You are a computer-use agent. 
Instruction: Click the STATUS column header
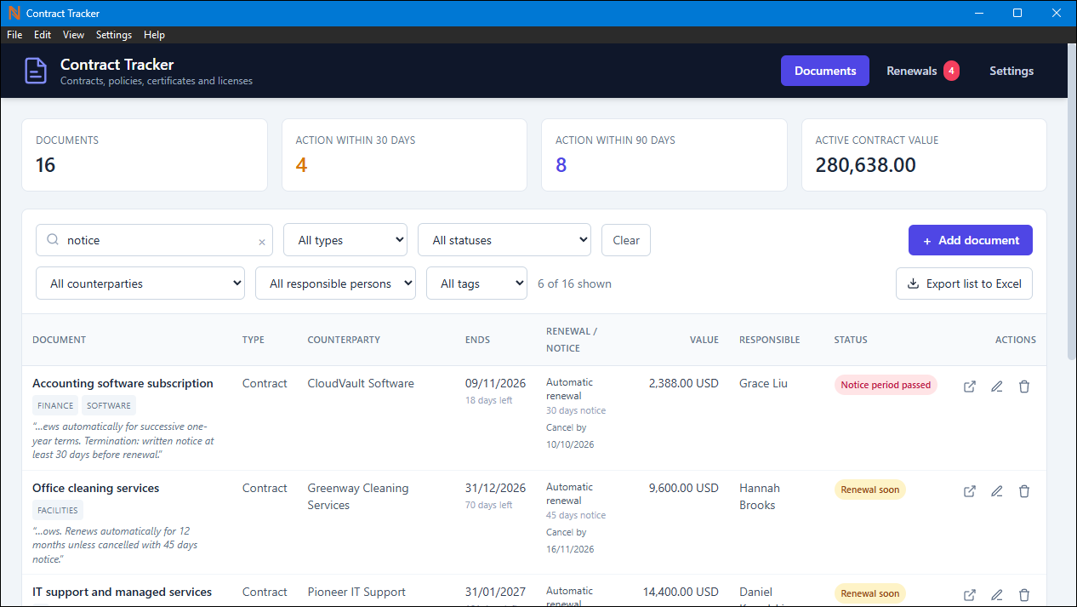tap(851, 340)
